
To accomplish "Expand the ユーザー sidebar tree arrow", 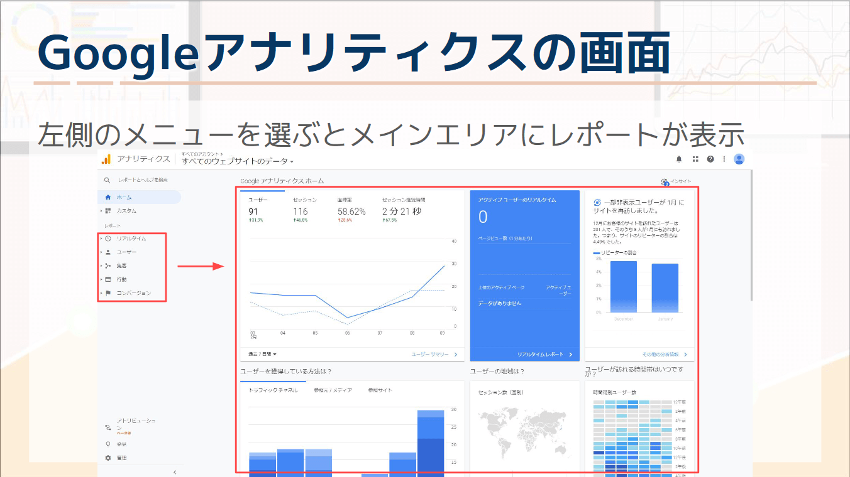I will click(x=101, y=252).
